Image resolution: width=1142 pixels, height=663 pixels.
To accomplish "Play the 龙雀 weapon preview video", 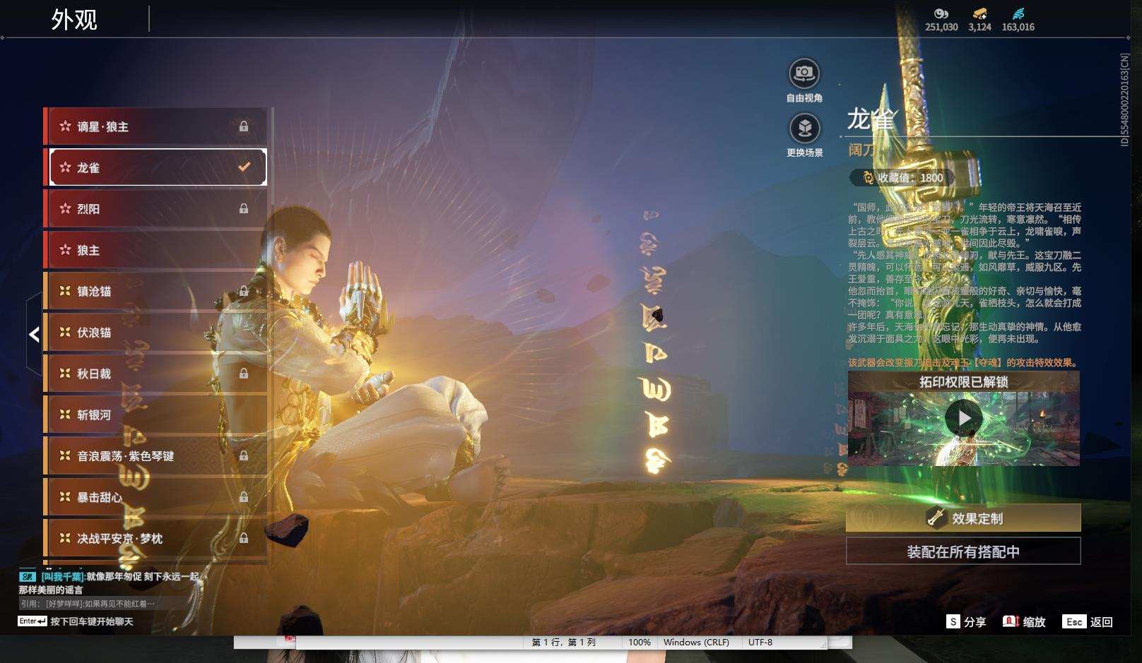I will (963, 418).
